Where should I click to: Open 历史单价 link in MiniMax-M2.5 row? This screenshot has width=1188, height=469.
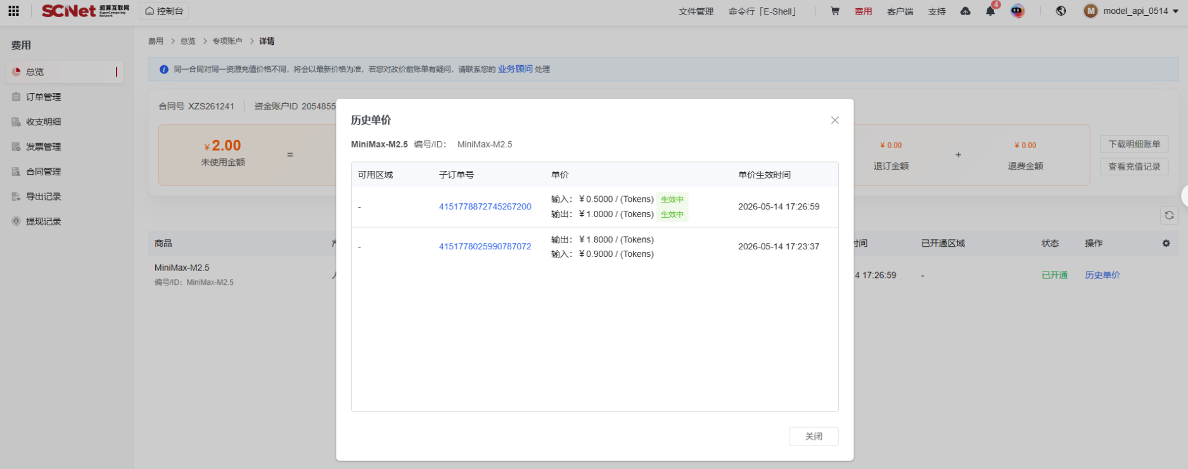coord(1102,275)
